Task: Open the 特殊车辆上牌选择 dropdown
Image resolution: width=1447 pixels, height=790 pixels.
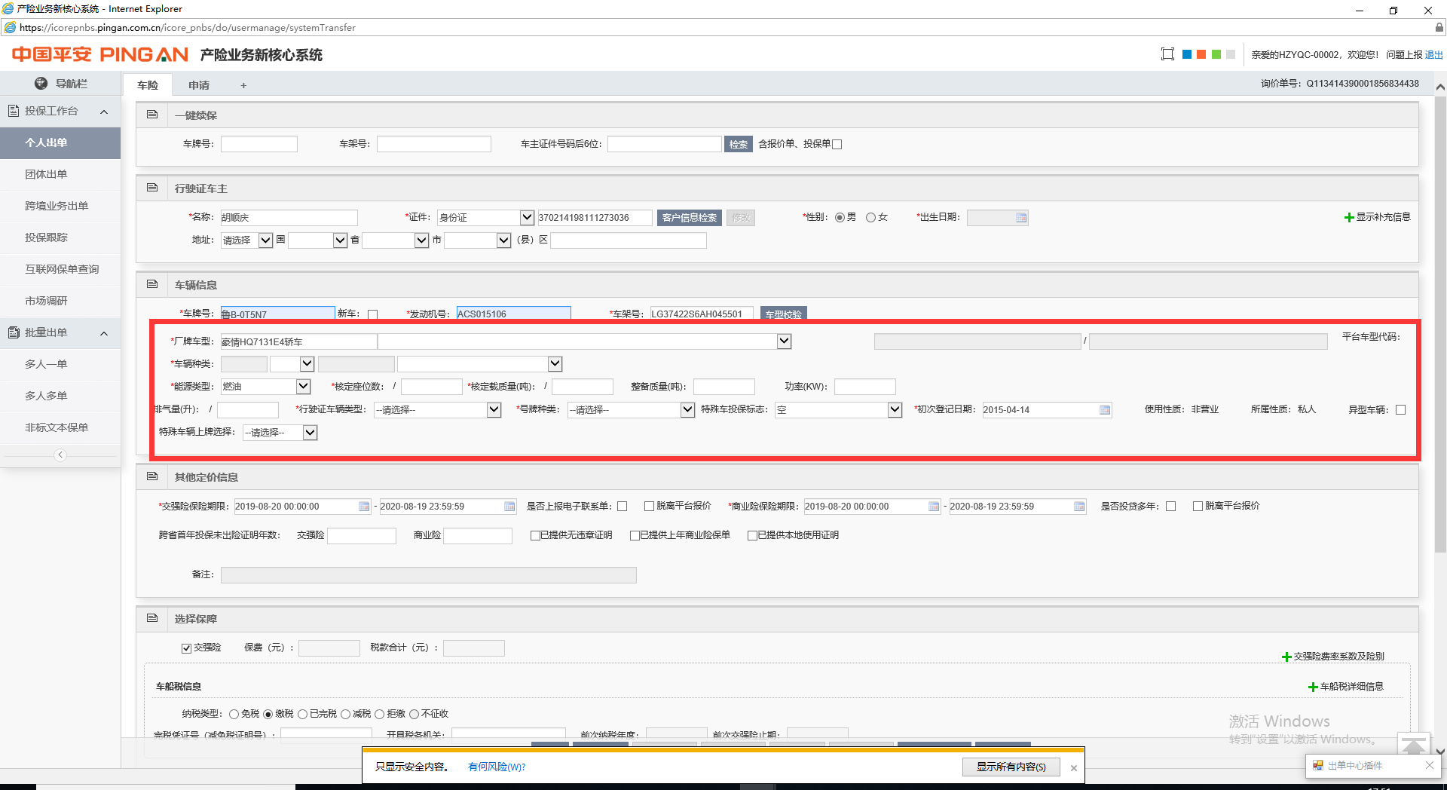Action: 310,432
